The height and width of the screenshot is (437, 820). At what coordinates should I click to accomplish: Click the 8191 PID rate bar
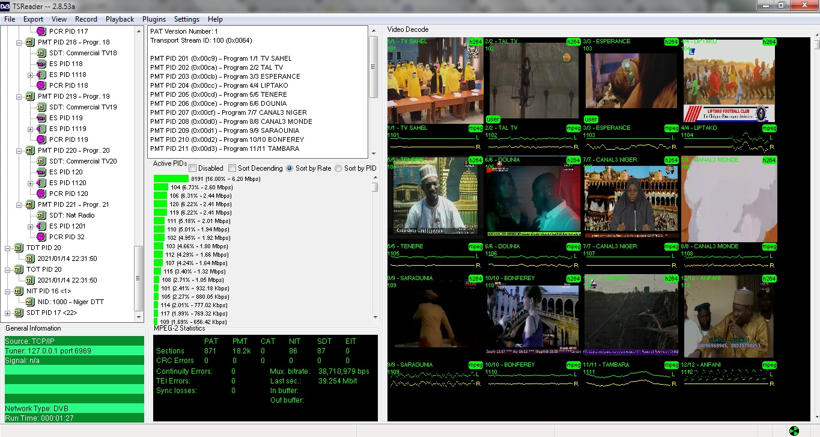(171, 179)
